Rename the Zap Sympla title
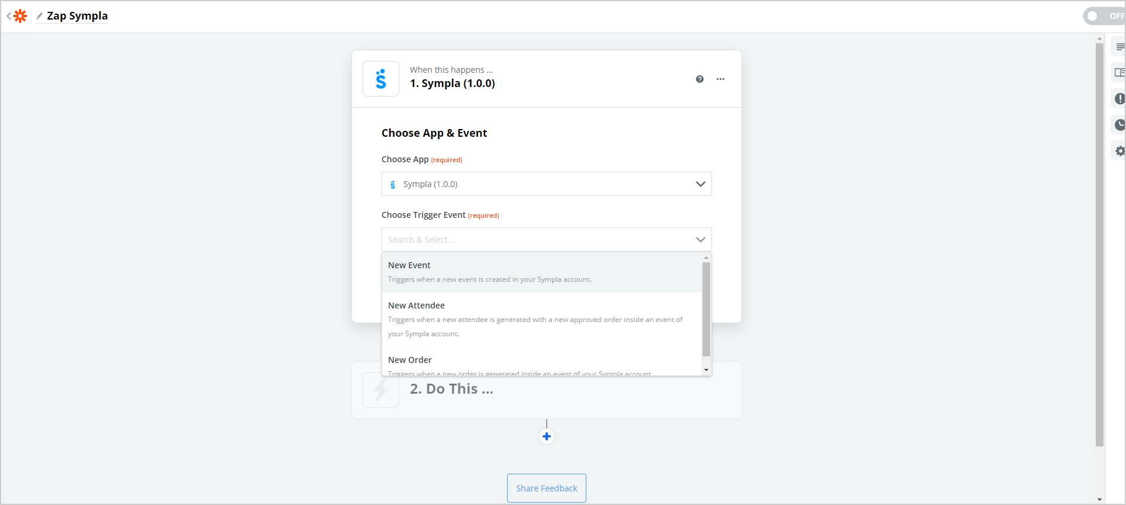The height and width of the screenshot is (505, 1126). 77,16
